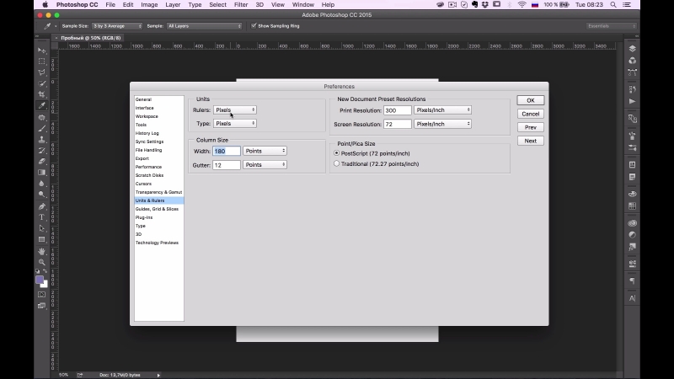This screenshot has width=674, height=379.
Task: Select the Crop tool
Action: (x=41, y=94)
